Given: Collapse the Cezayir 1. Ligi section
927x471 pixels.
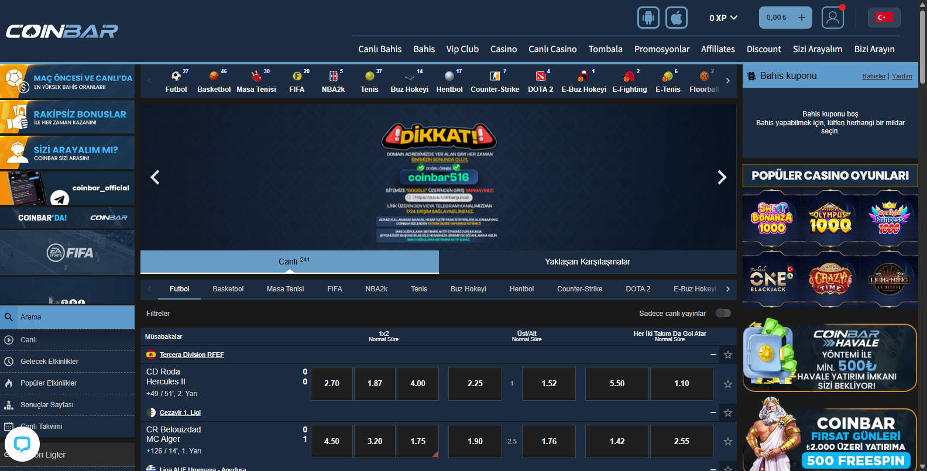Looking at the screenshot, I should (x=713, y=412).
